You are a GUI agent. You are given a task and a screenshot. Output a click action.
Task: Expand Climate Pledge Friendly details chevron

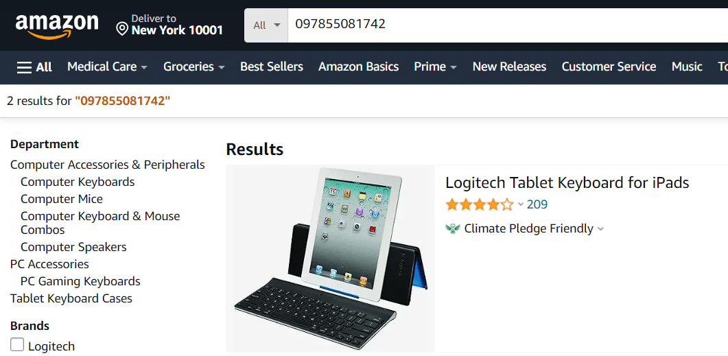(601, 229)
